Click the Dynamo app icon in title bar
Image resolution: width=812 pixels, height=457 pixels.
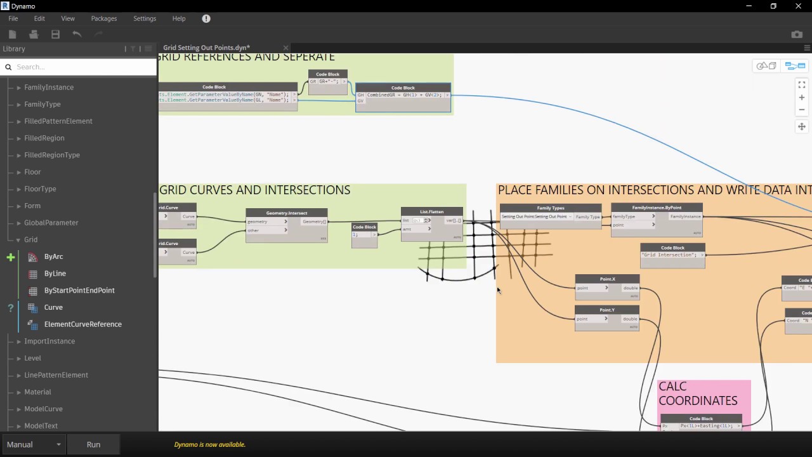(6, 6)
